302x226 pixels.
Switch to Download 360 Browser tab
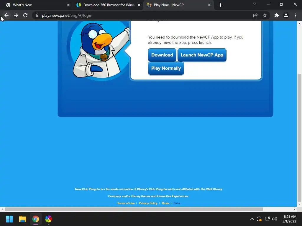(108, 5)
